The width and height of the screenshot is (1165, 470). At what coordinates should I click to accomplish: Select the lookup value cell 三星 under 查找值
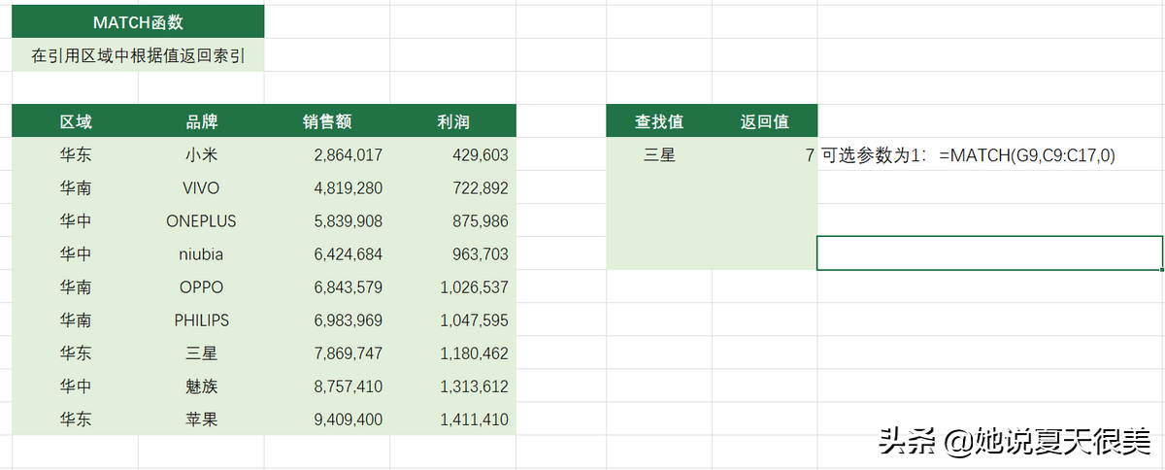click(659, 154)
